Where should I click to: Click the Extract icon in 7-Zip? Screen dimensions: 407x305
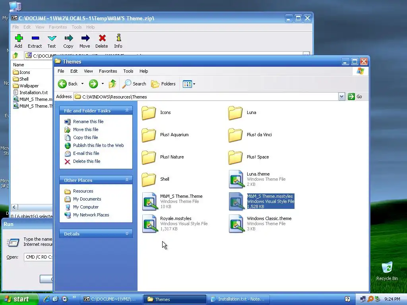click(x=35, y=41)
